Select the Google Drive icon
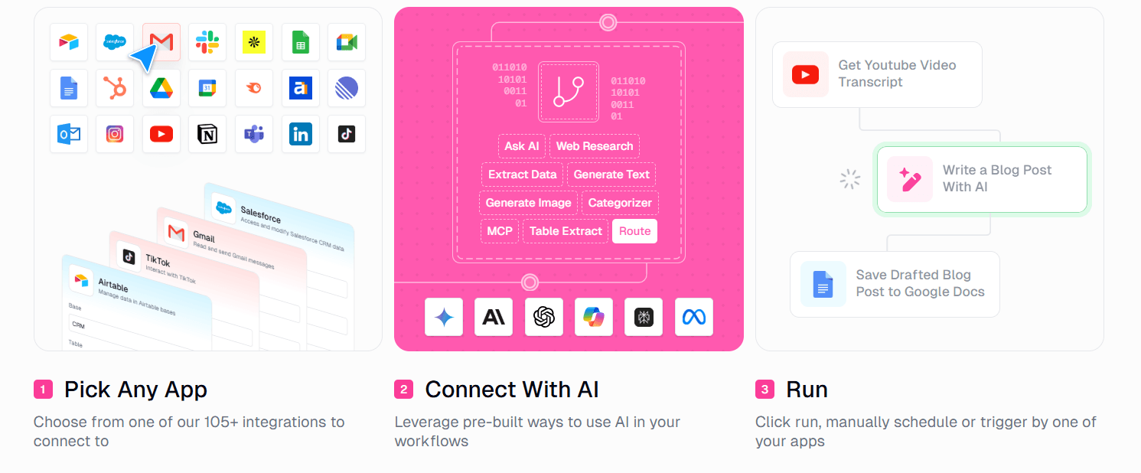 (161, 88)
